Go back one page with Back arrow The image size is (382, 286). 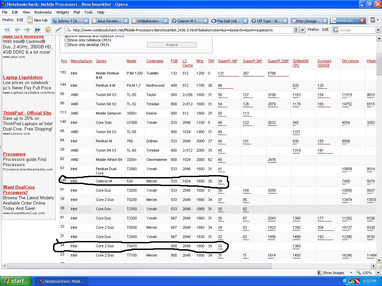coord(17,30)
